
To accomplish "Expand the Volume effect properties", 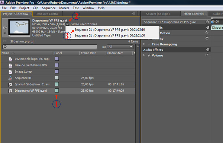I will 144,55.
